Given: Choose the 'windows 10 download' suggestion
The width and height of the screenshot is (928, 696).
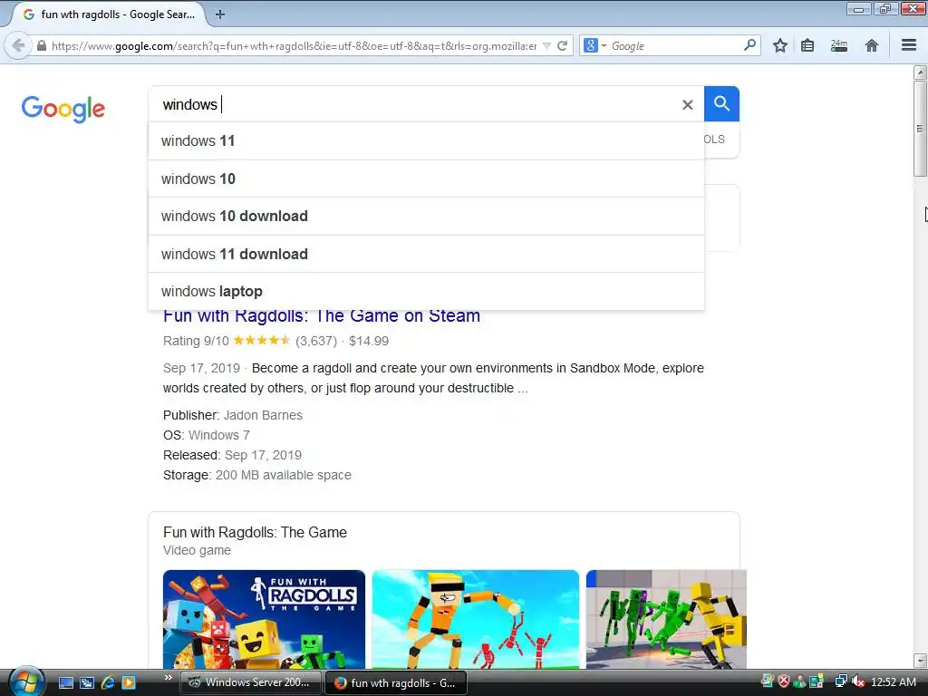Looking at the screenshot, I should click(426, 216).
